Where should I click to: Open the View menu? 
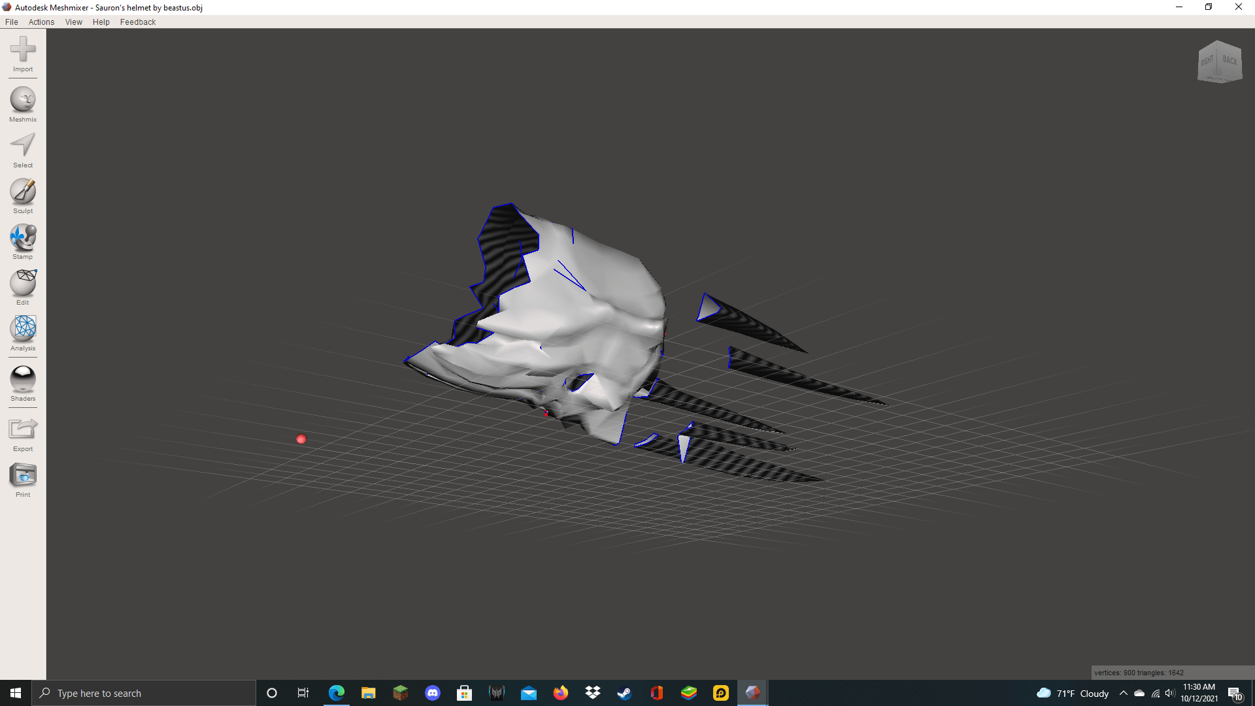(73, 22)
